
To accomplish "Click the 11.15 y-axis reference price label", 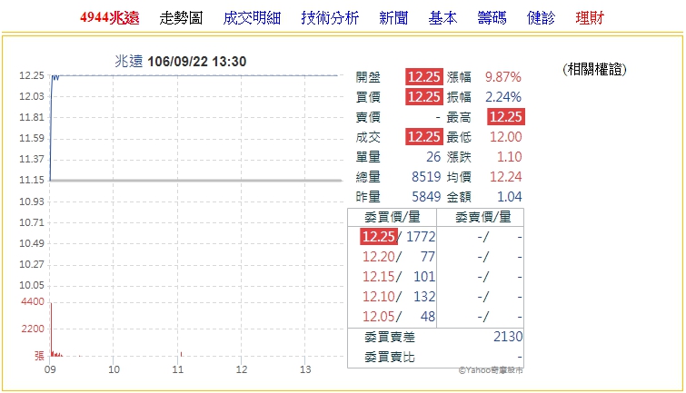I will (x=32, y=180).
